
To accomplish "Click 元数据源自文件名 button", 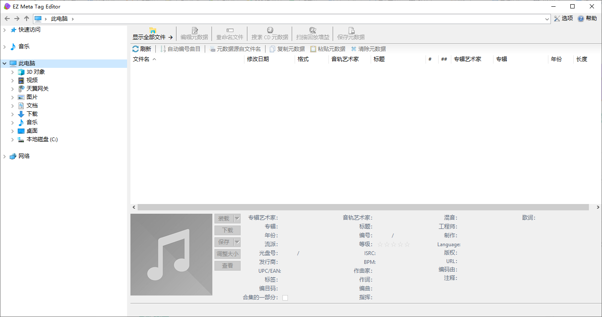I will [x=235, y=49].
